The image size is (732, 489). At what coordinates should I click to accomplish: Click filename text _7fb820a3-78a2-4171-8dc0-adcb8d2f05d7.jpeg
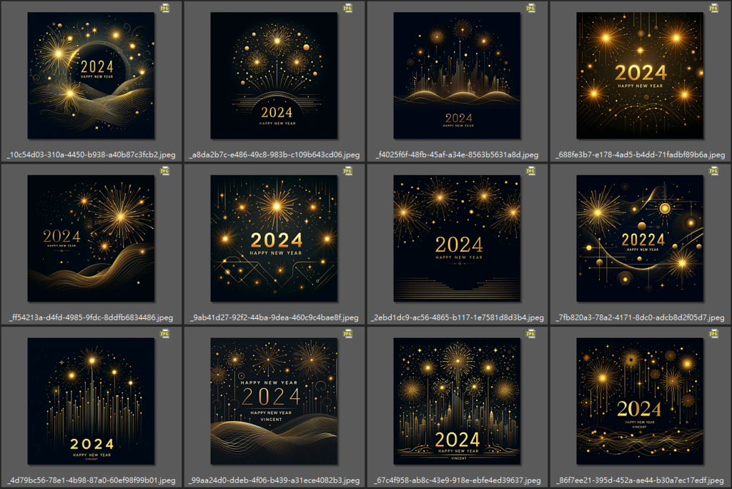click(640, 317)
